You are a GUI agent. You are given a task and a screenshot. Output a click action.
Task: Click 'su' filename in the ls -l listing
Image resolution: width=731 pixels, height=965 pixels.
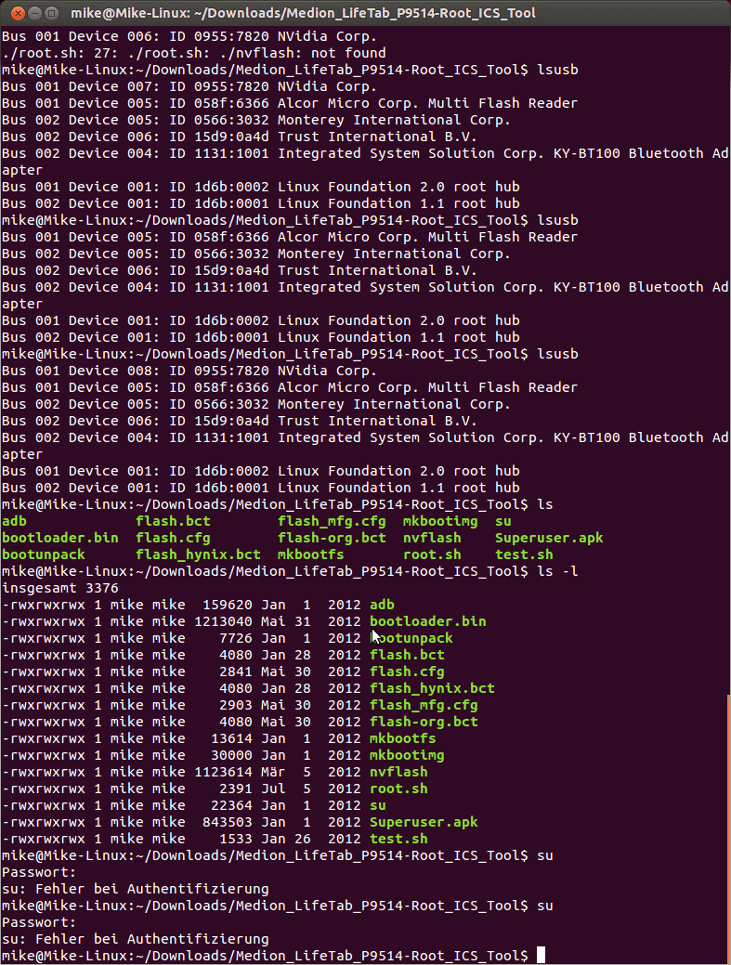pos(378,805)
